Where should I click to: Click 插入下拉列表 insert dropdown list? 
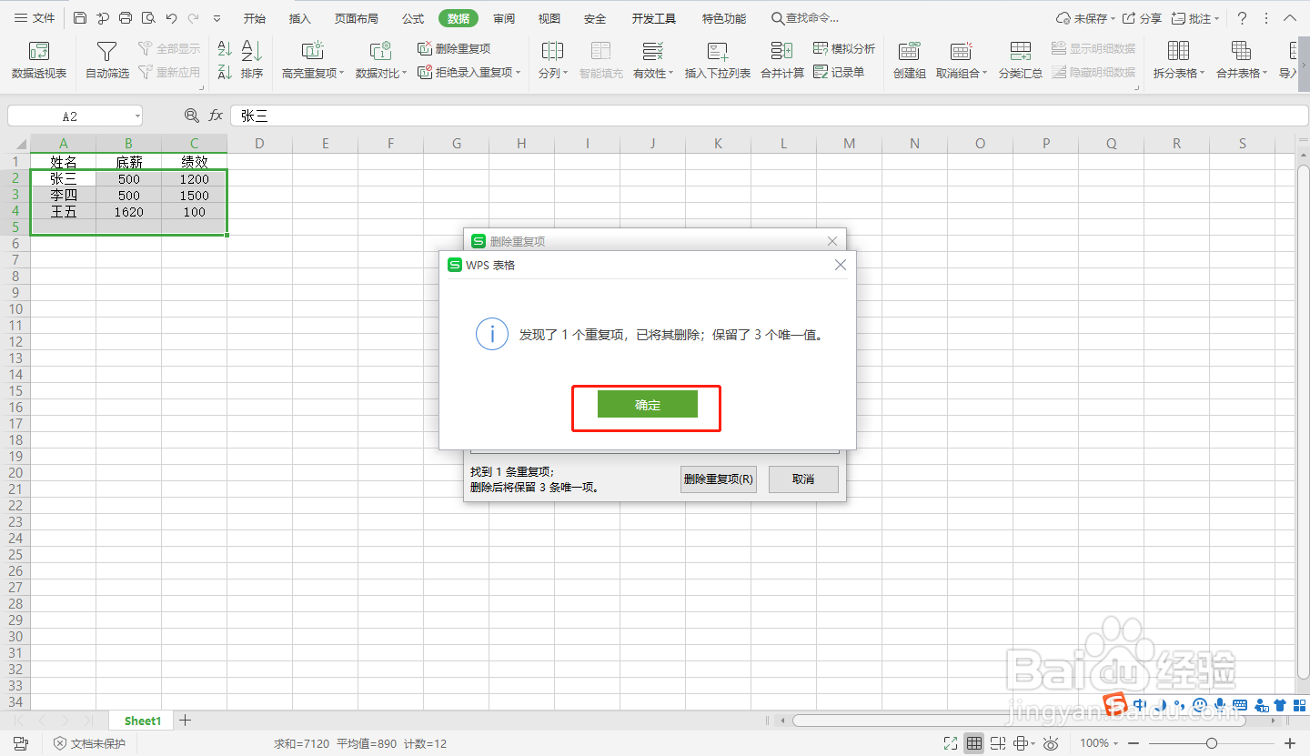pyautogui.click(x=718, y=60)
